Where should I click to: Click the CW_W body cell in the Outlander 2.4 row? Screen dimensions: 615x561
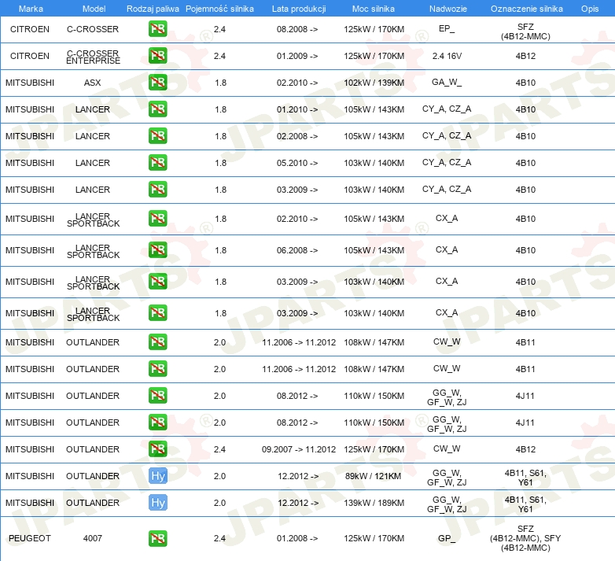(447, 448)
